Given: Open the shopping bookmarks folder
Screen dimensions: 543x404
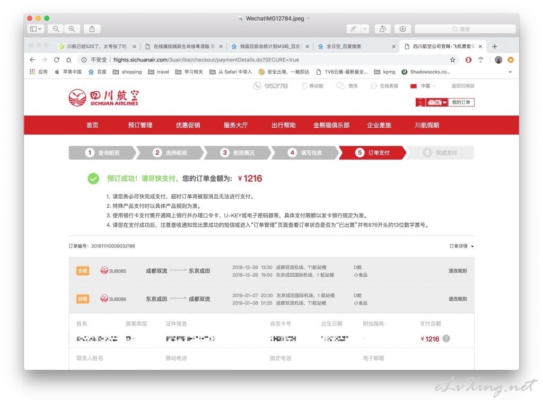Looking at the screenshot, I should pos(127,72).
